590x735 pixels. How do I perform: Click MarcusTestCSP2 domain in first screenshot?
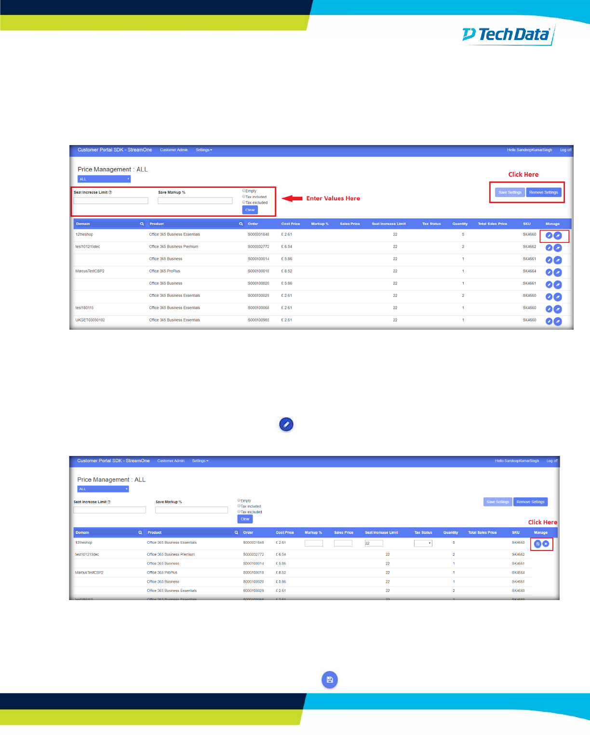coord(90,271)
